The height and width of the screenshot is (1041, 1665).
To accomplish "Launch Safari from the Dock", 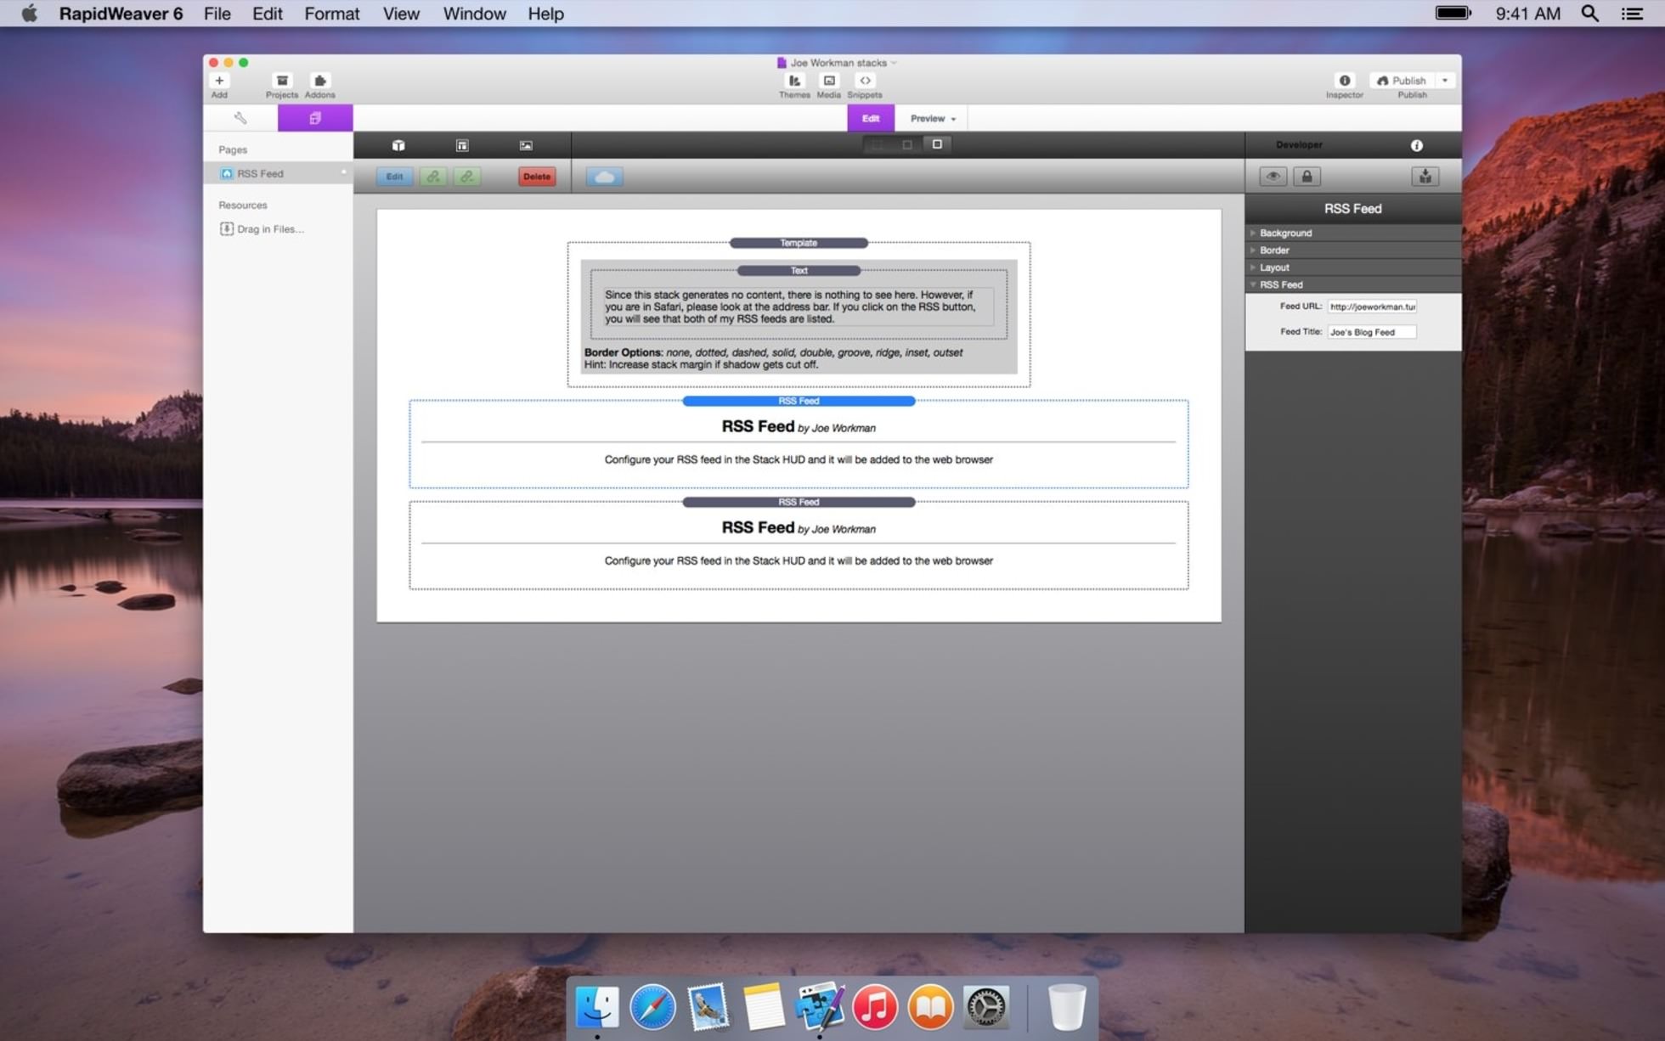I will [652, 1007].
